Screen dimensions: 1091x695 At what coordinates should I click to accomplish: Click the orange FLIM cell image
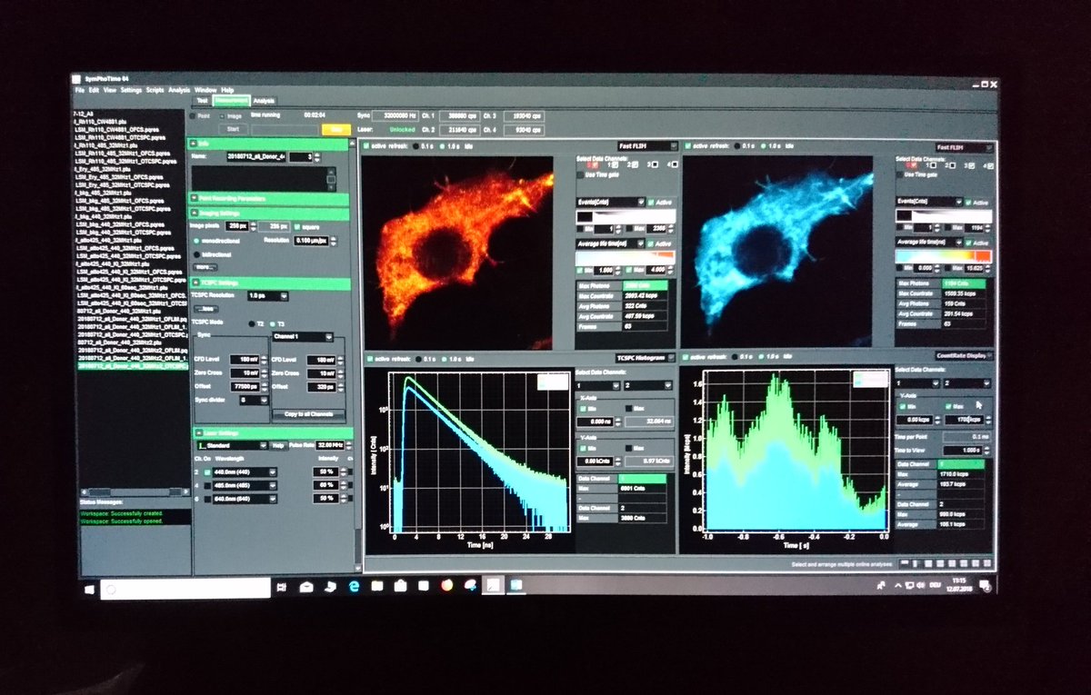coord(457,252)
